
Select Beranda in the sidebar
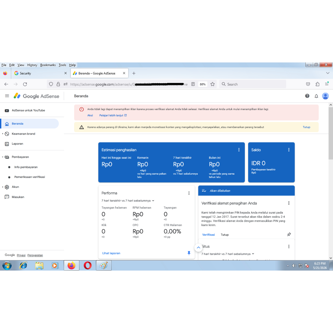[30, 124]
